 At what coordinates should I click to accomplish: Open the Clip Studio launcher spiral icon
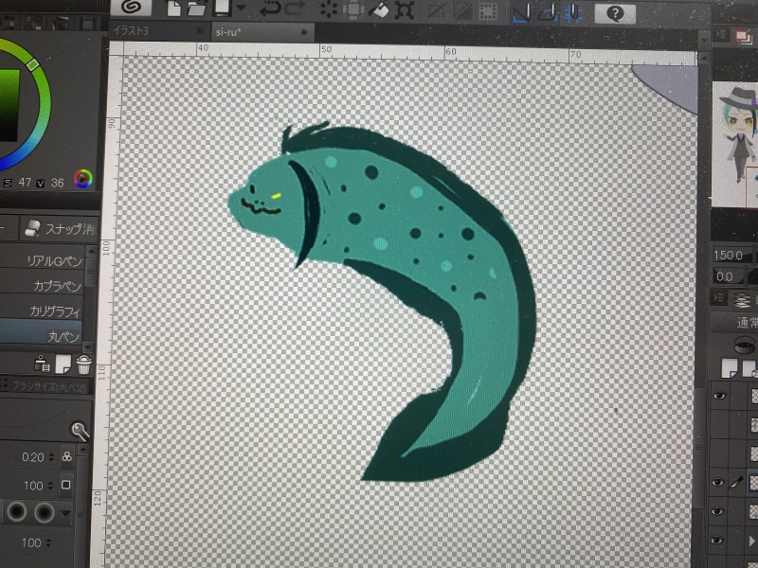tap(131, 8)
